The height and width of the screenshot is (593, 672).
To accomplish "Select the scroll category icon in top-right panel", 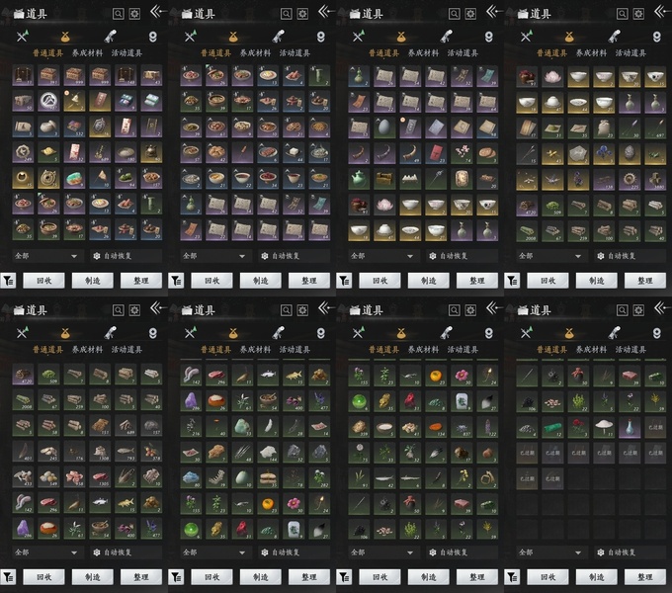I will pyautogui.click(x=615, y=36).
